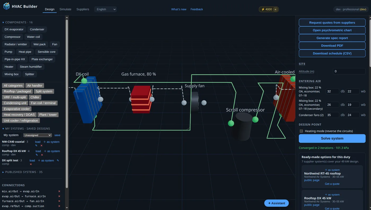Click Download PDF button

click(332, 46)
